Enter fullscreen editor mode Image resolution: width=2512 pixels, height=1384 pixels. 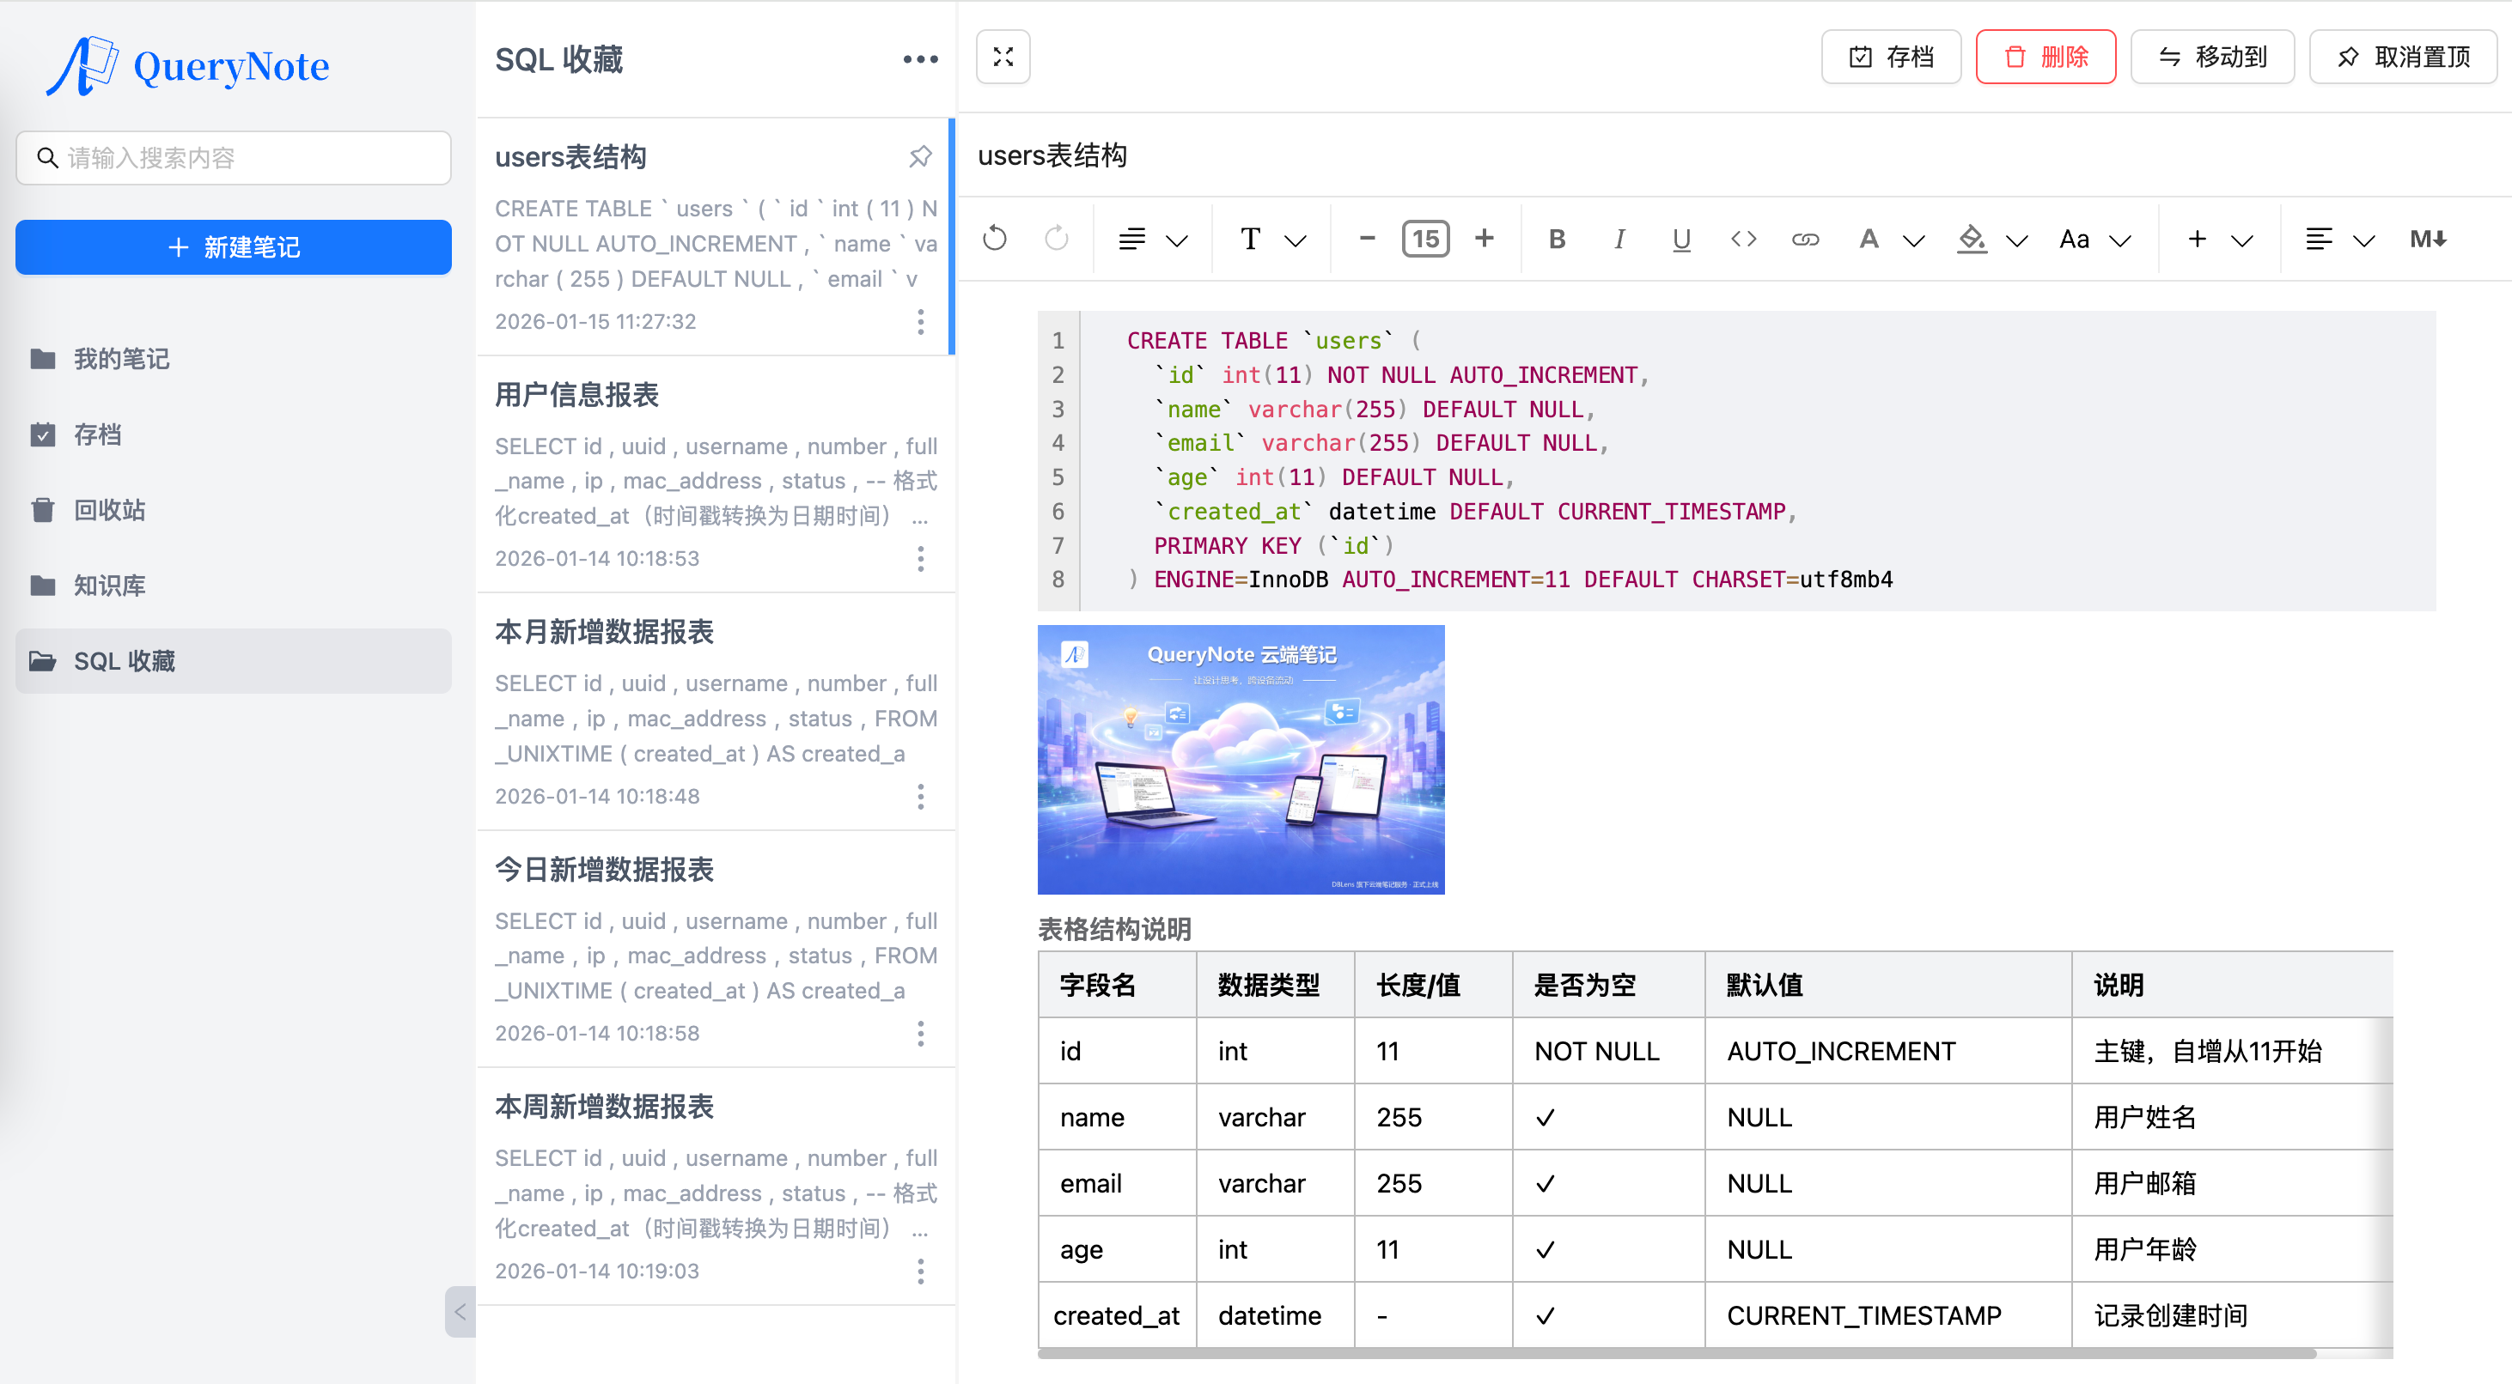tap(1003, 57)
